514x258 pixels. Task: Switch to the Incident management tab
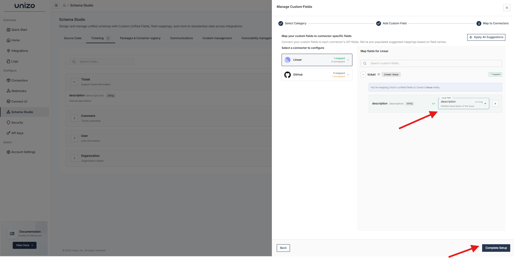[x=217, y=38]
